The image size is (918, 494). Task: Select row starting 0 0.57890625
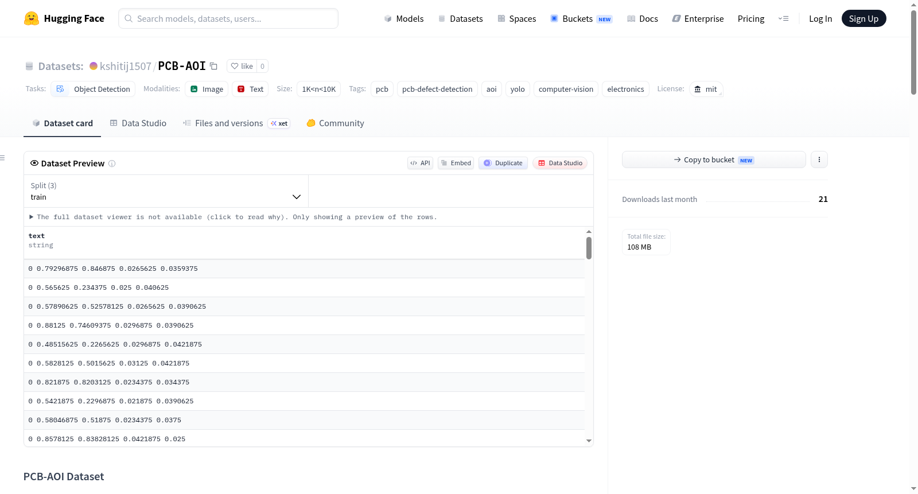pos(304,306)
